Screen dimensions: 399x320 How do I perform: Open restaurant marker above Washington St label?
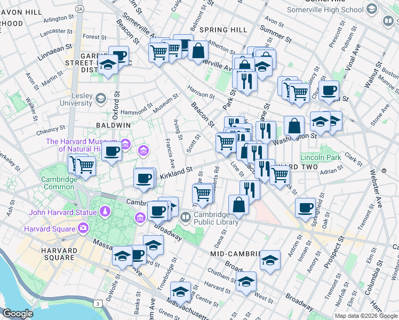(266, 131)
